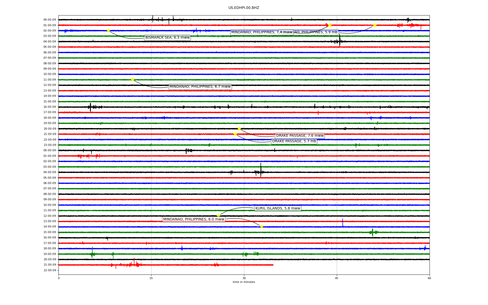Screen dimensions: 488x305
Task: Click the 45 tick on x-axis
Action: (337, 278)
